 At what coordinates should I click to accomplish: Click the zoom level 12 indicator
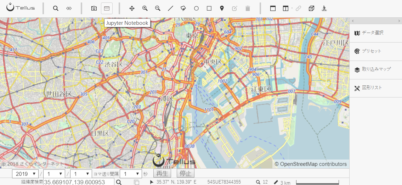click(x=262, y=182)
